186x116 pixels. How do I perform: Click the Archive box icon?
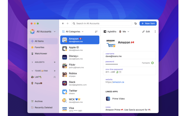32,101
